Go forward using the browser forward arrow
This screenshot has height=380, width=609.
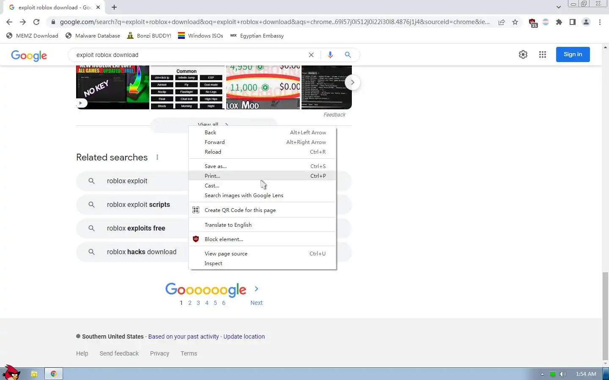coord(23,22)
